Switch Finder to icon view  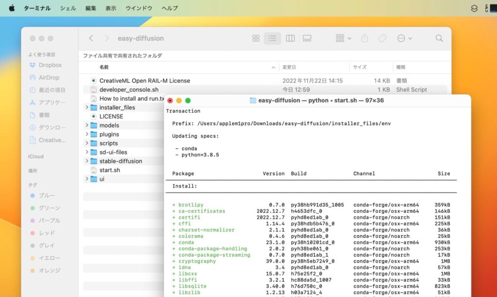pos(256,38)
